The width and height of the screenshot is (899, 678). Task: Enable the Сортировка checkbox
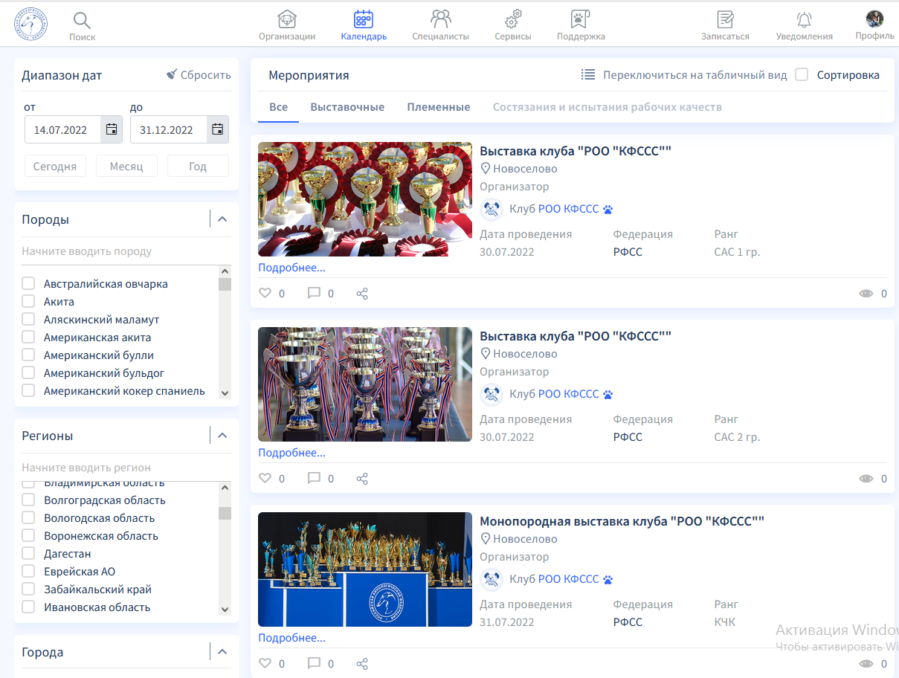[x=802, y=74]
